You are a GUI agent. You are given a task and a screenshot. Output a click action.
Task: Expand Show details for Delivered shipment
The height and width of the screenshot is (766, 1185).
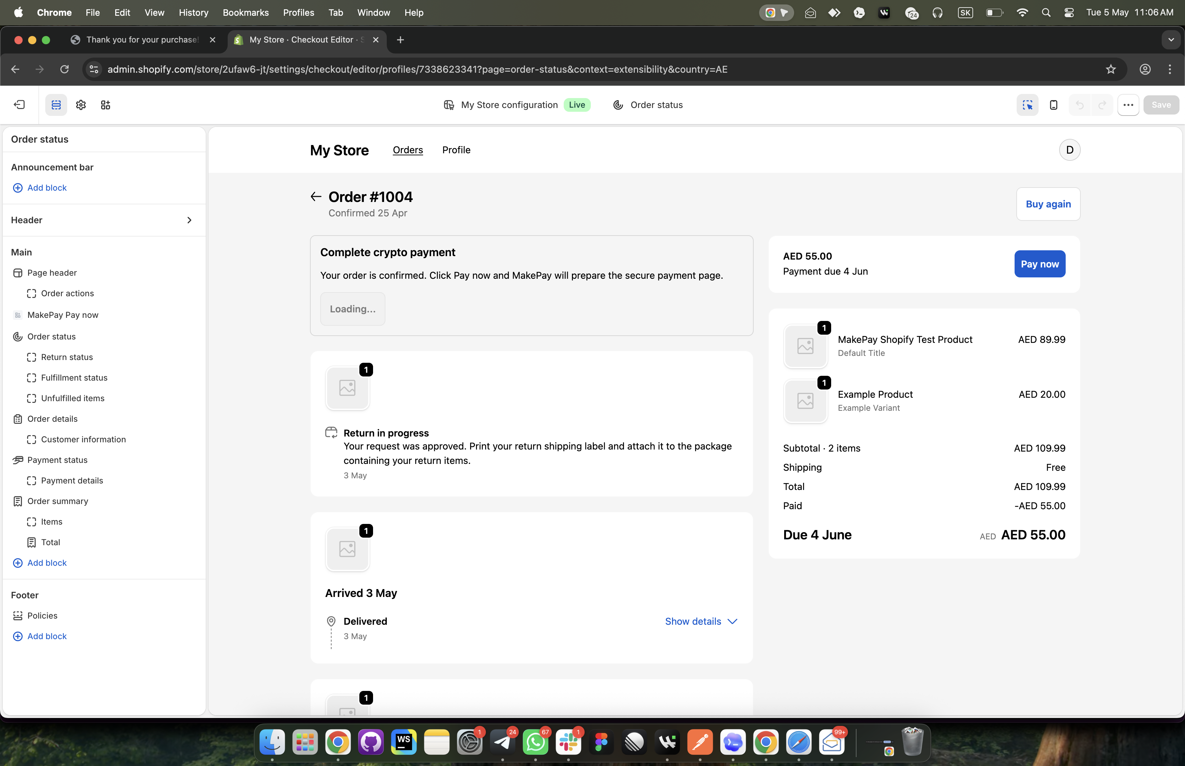click(701, 621)
